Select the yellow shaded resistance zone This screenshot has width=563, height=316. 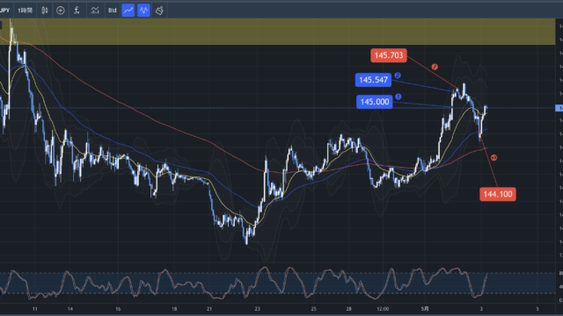coord(278,32)
